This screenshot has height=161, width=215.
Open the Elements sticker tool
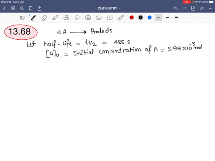tap(88, 18)
